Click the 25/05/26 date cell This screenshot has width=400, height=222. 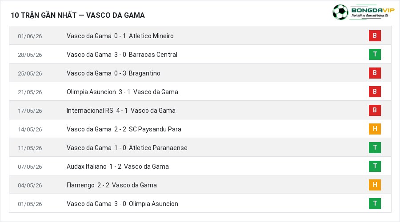[30, 73]
